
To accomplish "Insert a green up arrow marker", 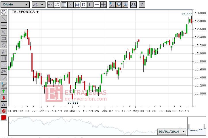I will point(4,91).
